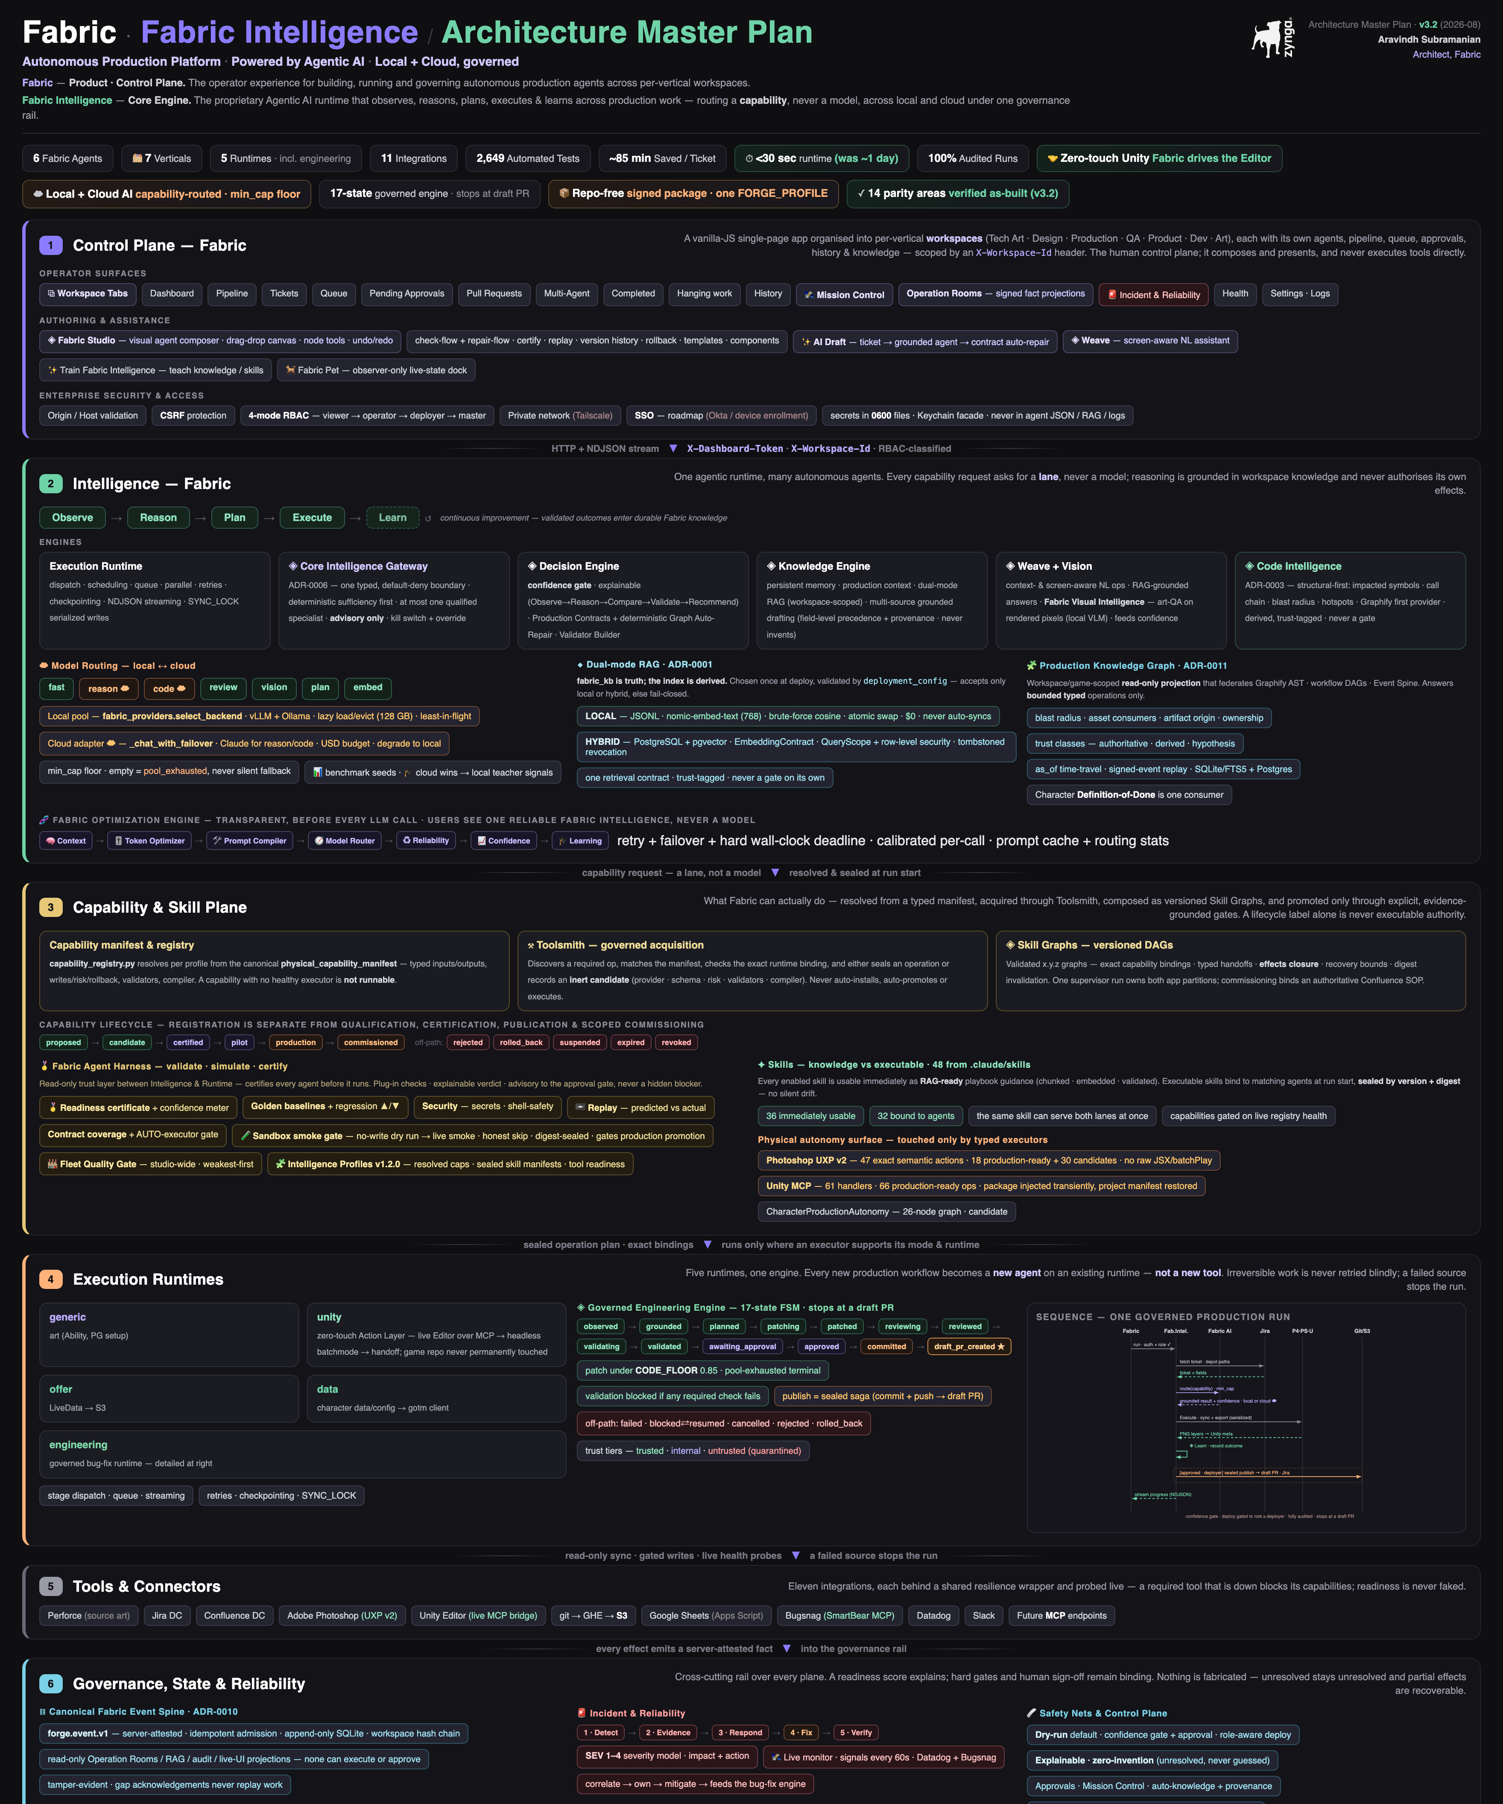The height and width of the screenshot is (1804, 1503).
Task: Click the AI Draft authoring chip
Action: (925, 342)
